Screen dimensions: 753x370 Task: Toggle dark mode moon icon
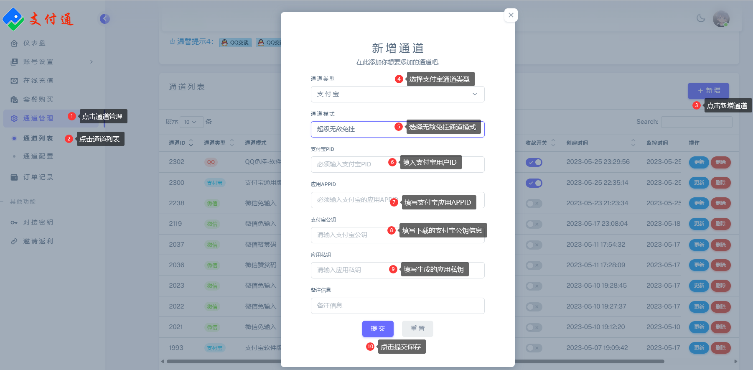coord(701,18)
